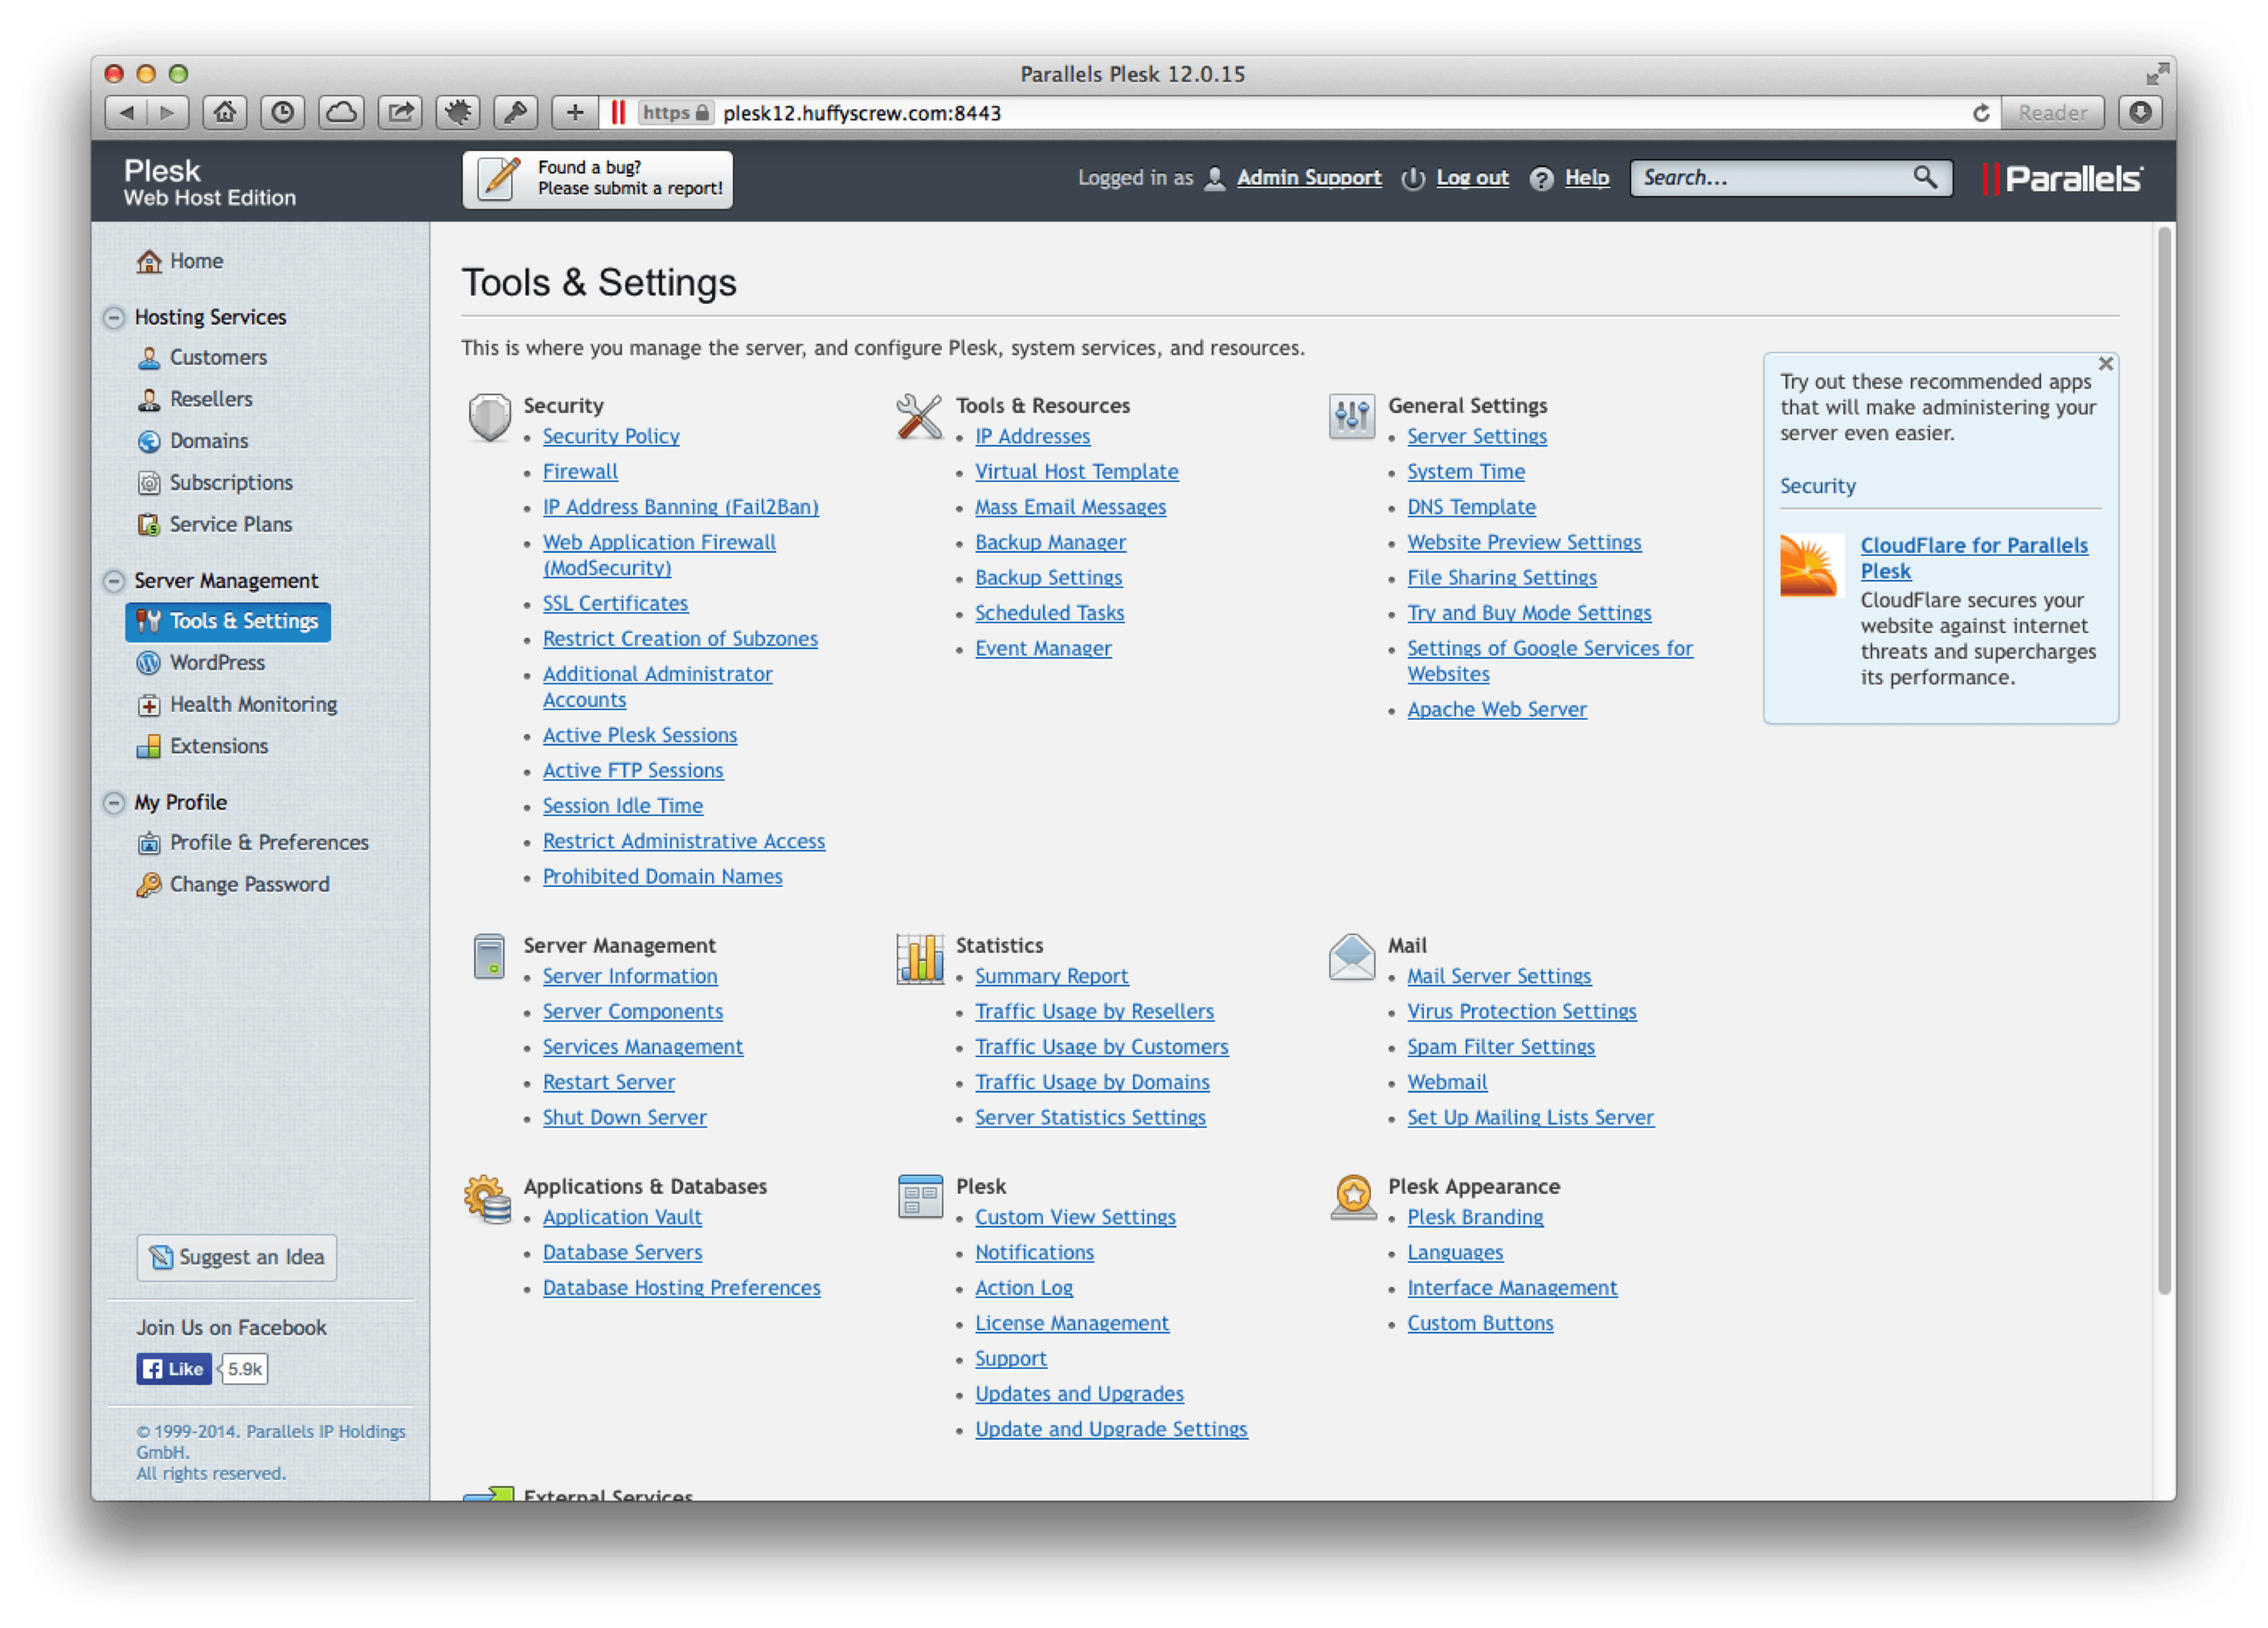Viewport: 2268px width, 1628px height.
Task: Click the Facebook Like button
Action: point(174,1369)
